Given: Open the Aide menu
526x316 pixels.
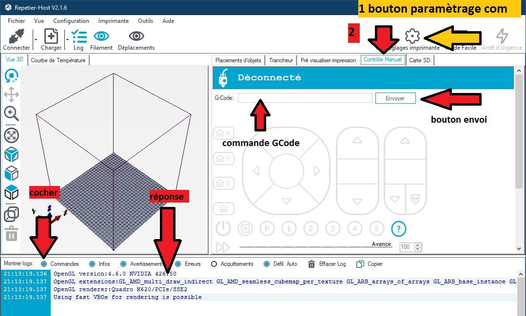Looking at the screenshot, I should point(168,21).
